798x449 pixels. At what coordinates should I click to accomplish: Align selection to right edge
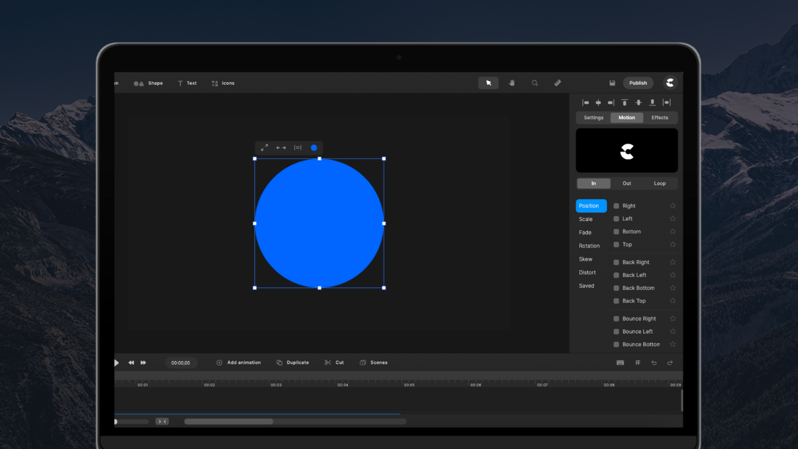pyautogui.click(x=611, y=103)
